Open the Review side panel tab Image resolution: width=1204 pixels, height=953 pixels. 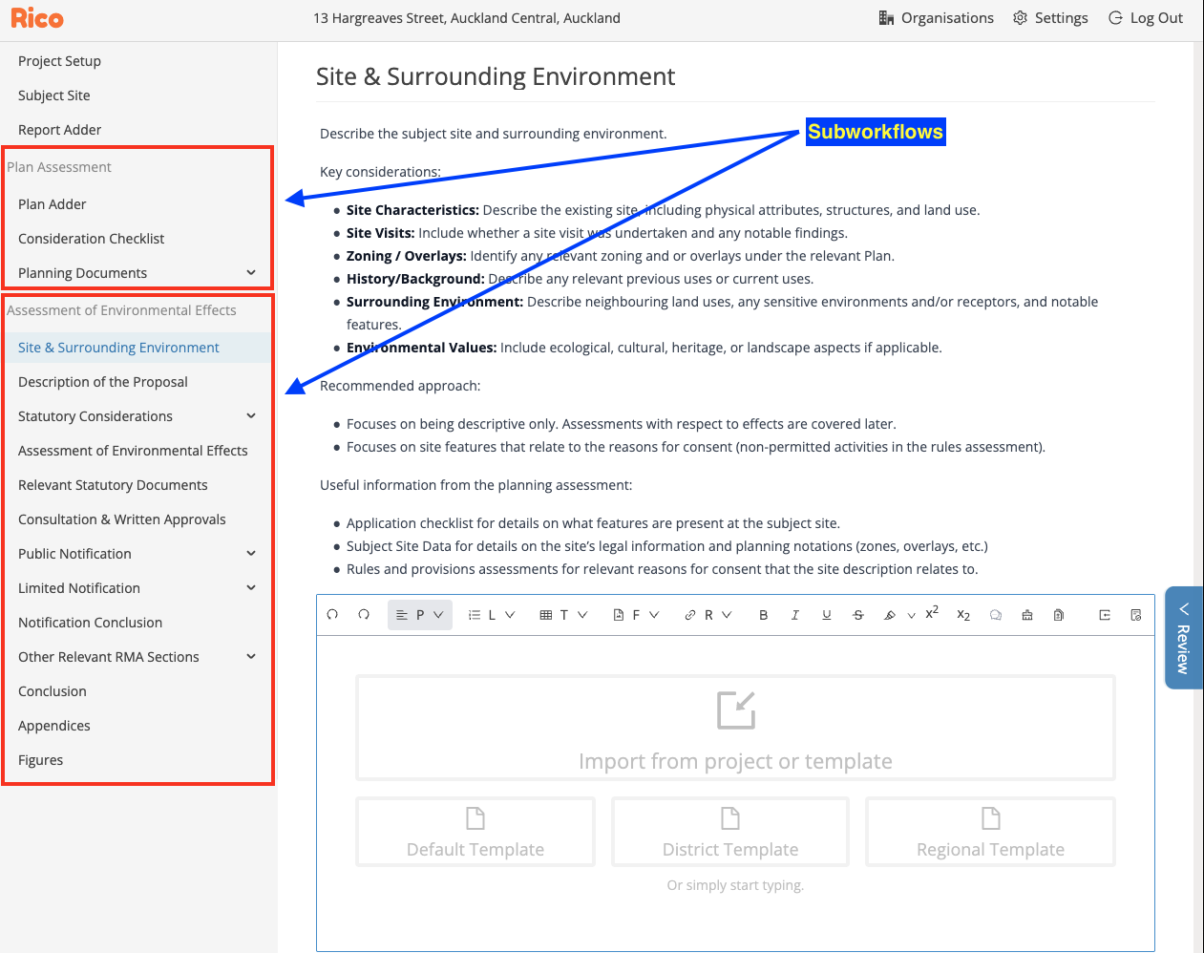click(x=1184, y=638)
